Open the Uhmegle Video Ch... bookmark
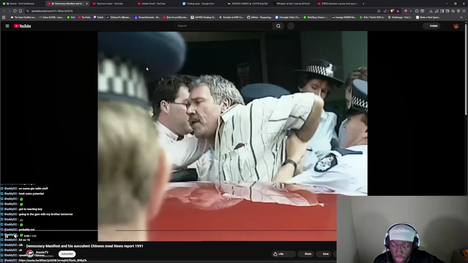Screen dimensions: 468x263 pyautogui.click(x=287, y=17)
